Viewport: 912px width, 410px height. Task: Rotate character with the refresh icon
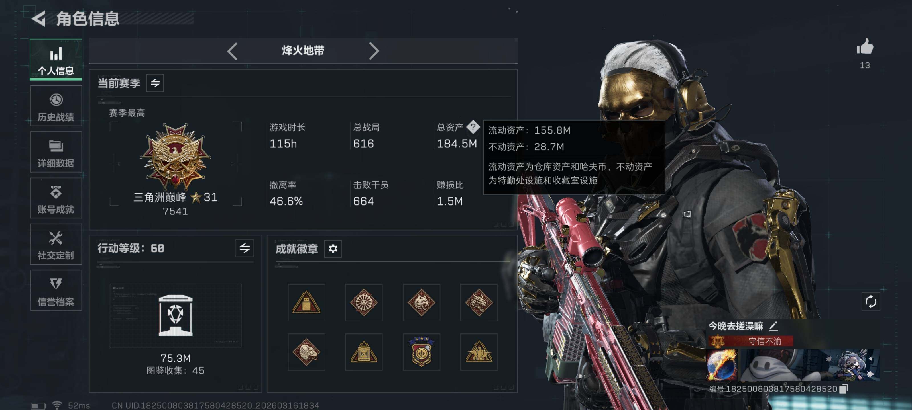coord(871,302)
